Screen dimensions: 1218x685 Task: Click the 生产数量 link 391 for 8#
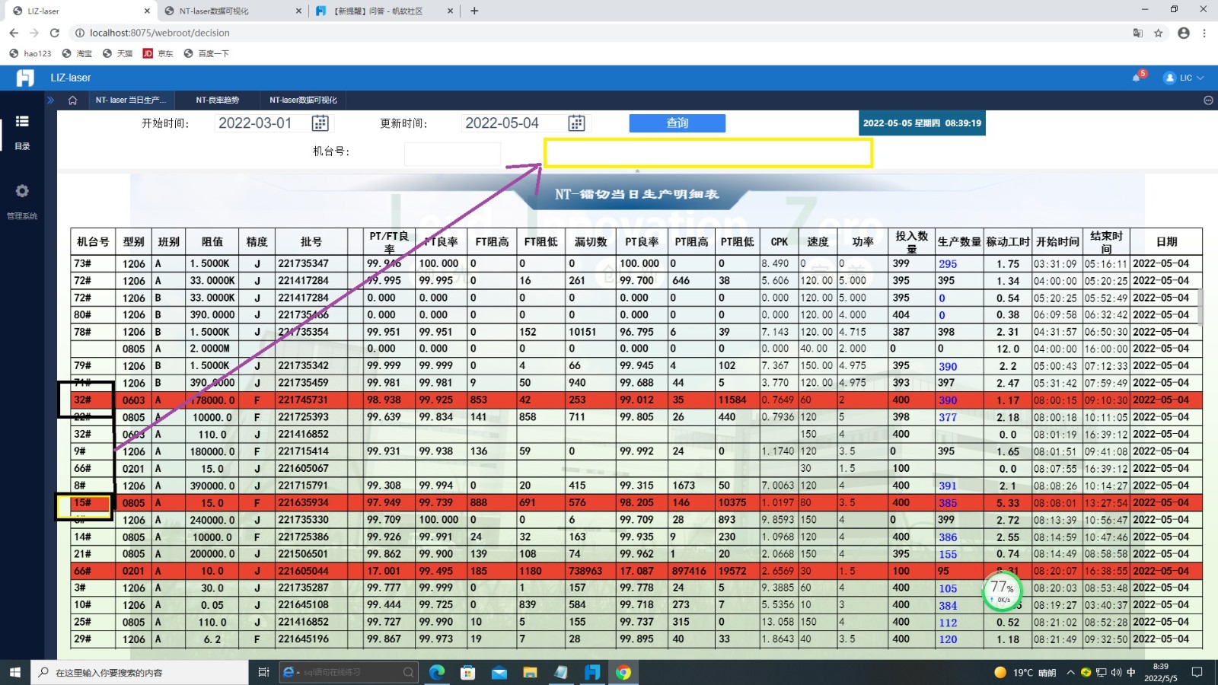coord(948,486)
